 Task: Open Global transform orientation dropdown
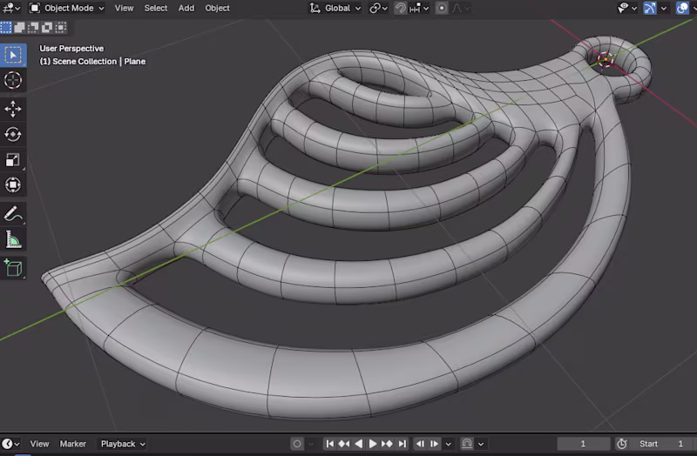[335, 8]
